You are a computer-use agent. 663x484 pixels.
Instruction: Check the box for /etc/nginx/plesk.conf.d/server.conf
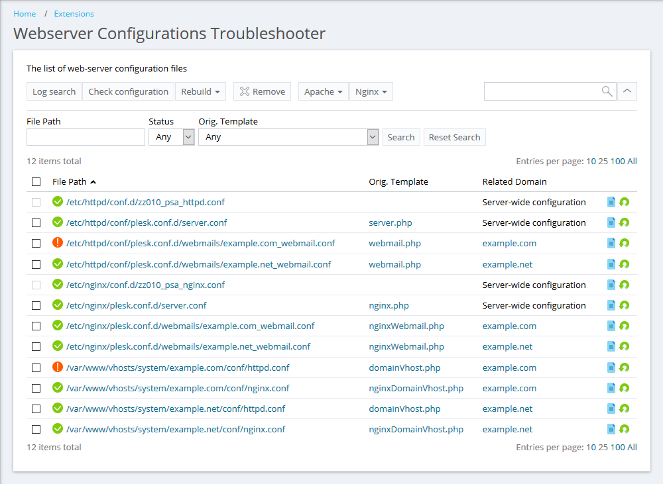coord(36,306)
